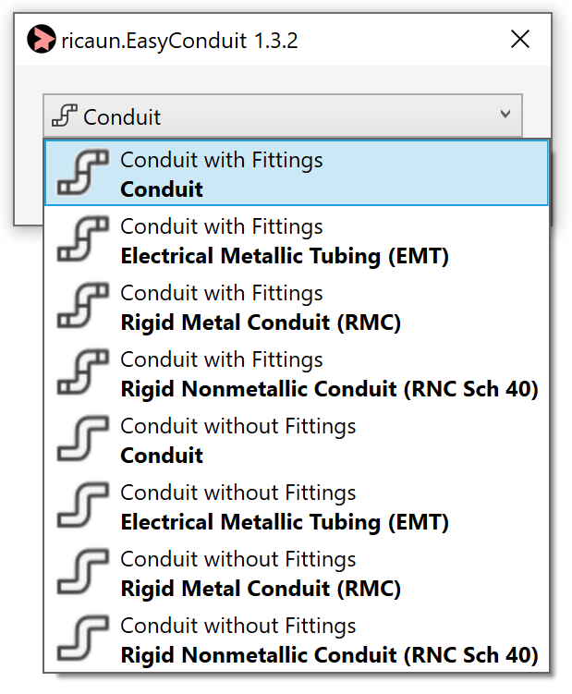This screenshot has width=572, height=694.
Task: Click the EMT without Fittings conduit icon
Action: tap(82, 506)
